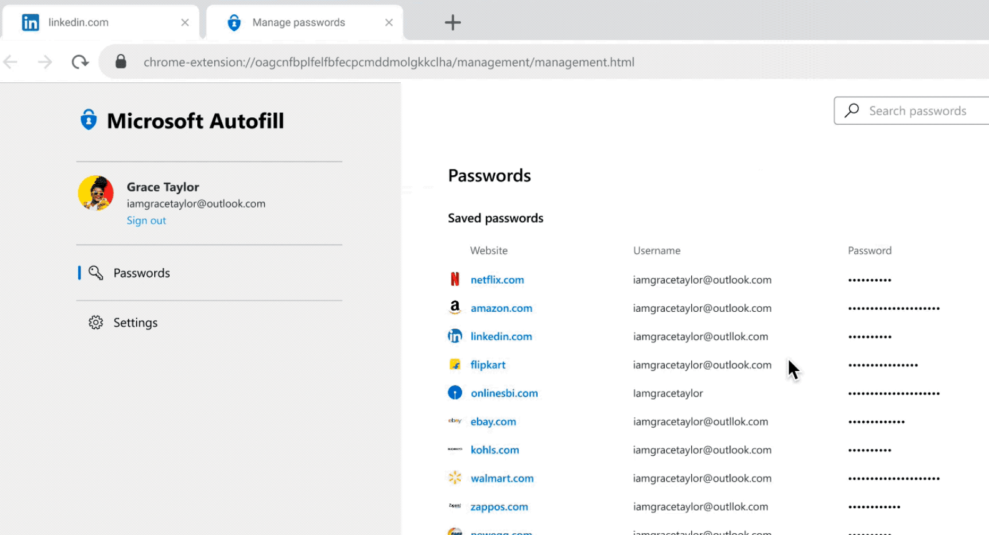Click the LinkedIn icon in password list
The width and height of the screenshot is (989, 535).
(x=455, y=336)
